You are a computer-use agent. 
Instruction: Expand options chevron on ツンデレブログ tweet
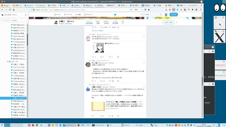(x=144, y=37)
